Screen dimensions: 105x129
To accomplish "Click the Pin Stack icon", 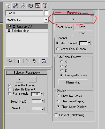I will pyautogui.click(x=10, y=61).
